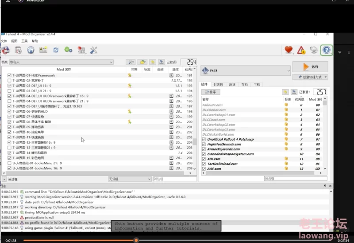Image resolution: width=354 pixels, height=243 pixels.
Task: Click yellow restore backup icon above mod list
Action: (x=152, y=62)
